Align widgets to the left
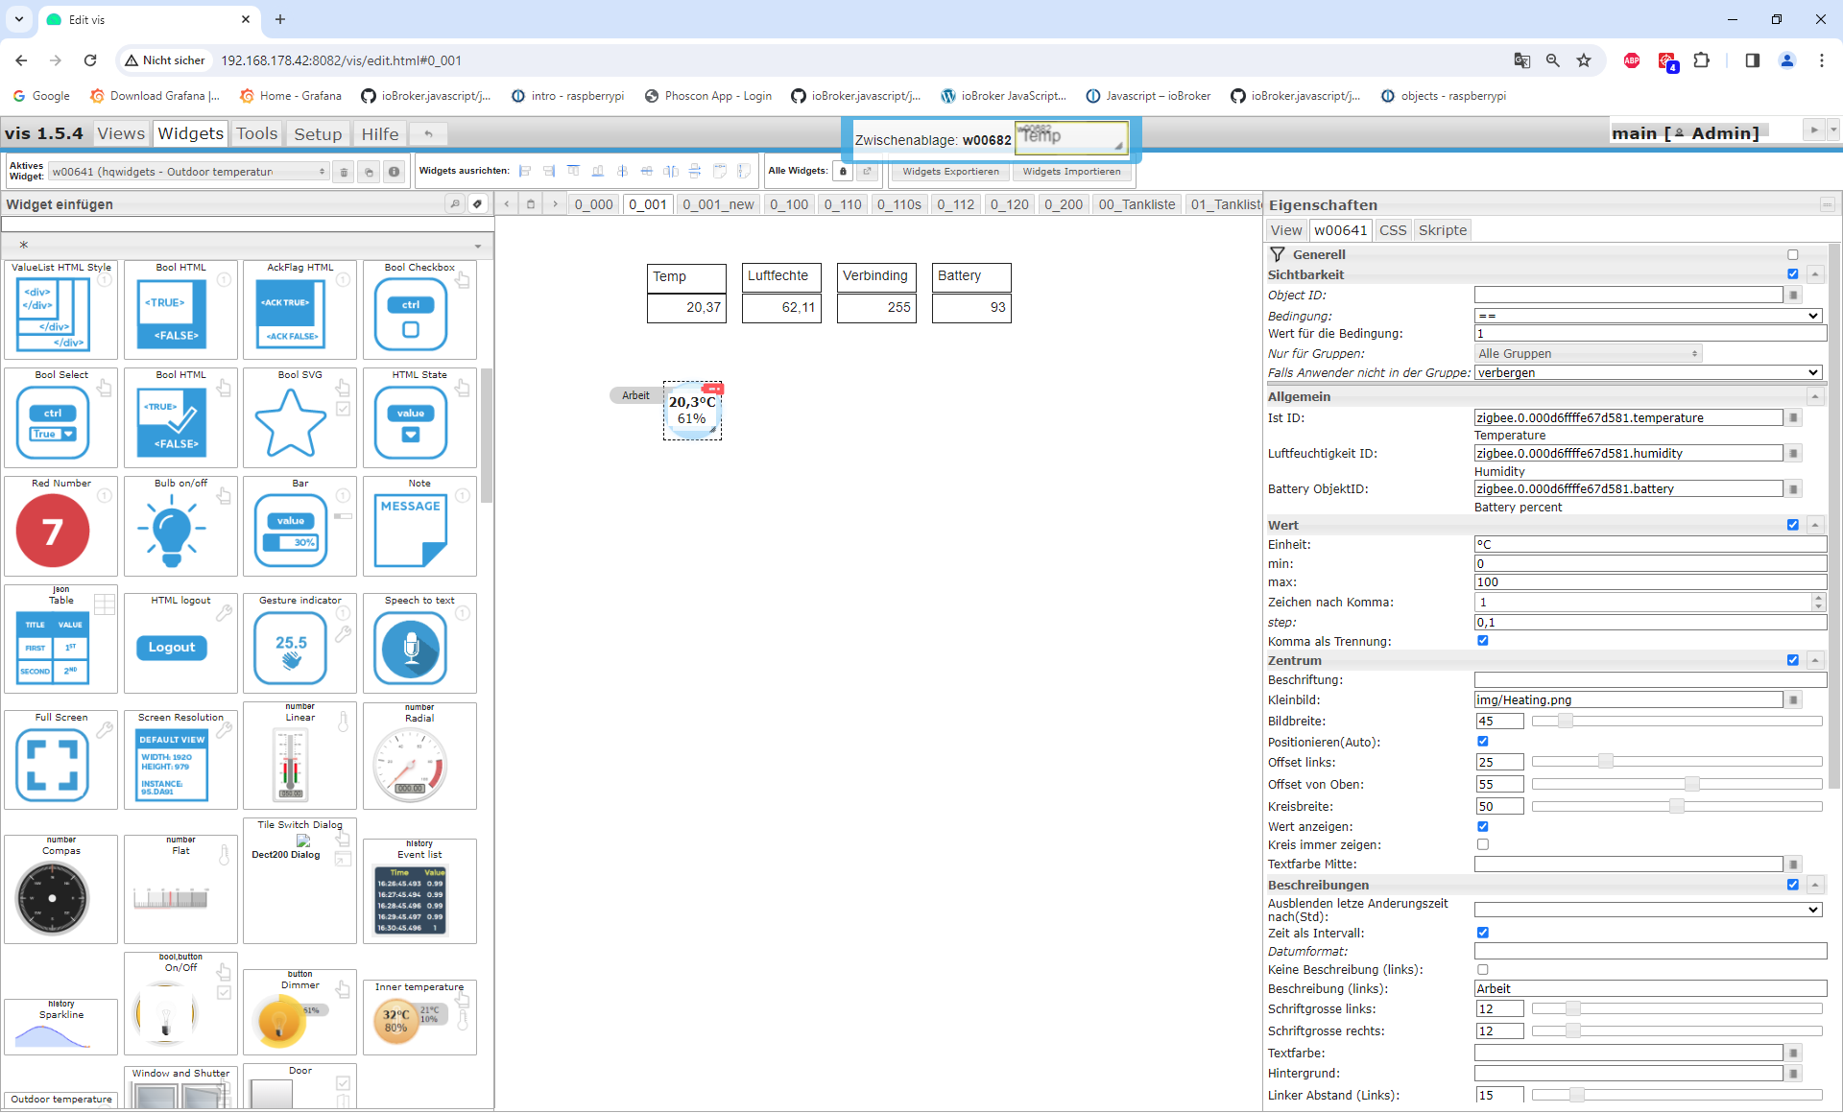This screenshot has width=1843, height=1113. (525, 172)
